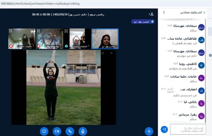The image size is (212, 136).
Task: Click the purple avatar beside the bottom chat message
Action: (201, 116)
